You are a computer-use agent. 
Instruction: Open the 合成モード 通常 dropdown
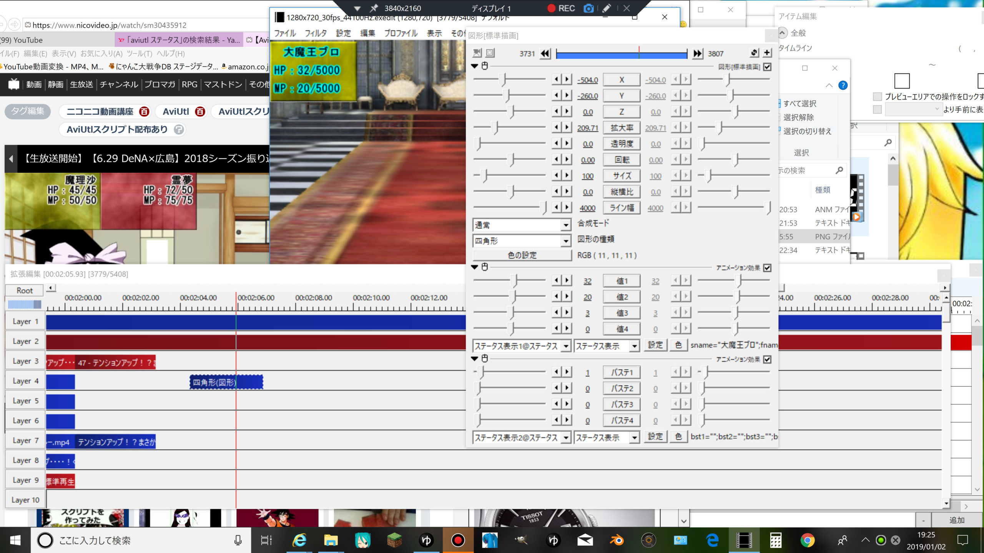[522, 225]
